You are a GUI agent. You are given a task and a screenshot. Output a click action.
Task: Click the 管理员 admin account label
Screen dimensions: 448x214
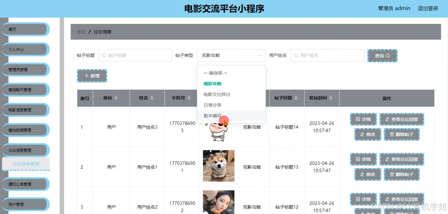point(394,8)
